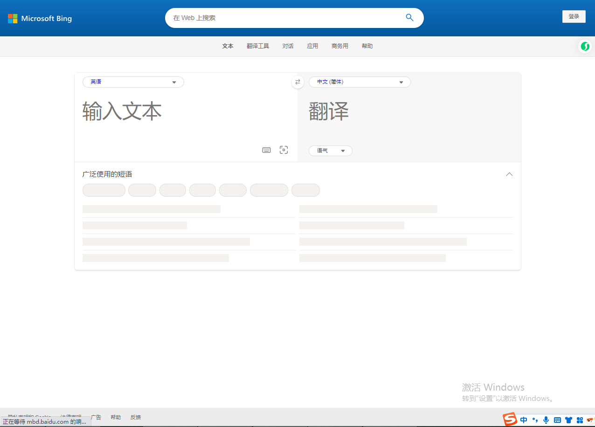Open the on-screen keyboard icon

pyautogui.click(x=266, y=150)
